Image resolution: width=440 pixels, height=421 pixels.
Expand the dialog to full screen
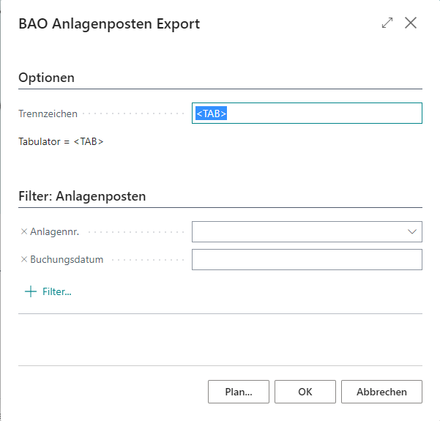[x=387, y=23]
